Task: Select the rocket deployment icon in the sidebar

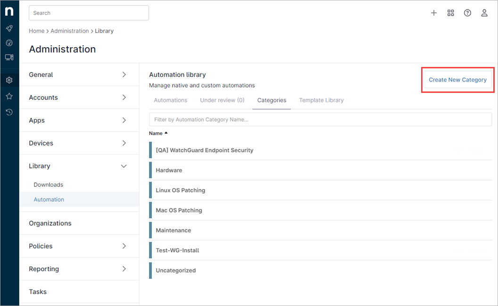Action: coord(9,28)
